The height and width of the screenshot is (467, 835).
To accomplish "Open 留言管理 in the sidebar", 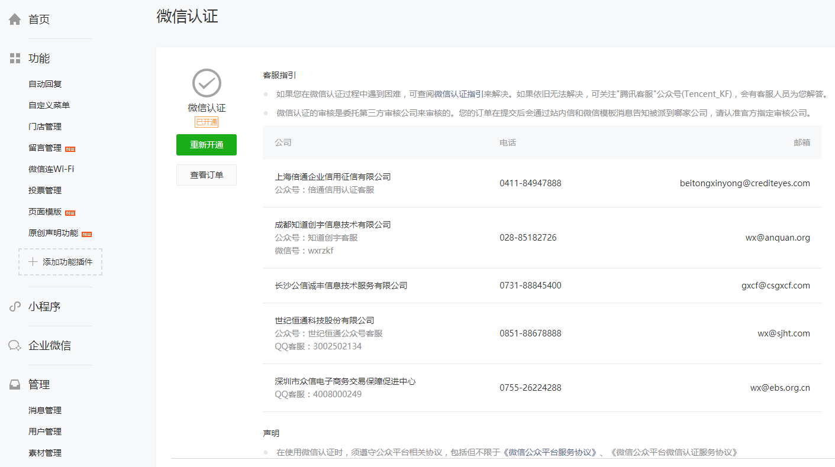I will point(45,148).
